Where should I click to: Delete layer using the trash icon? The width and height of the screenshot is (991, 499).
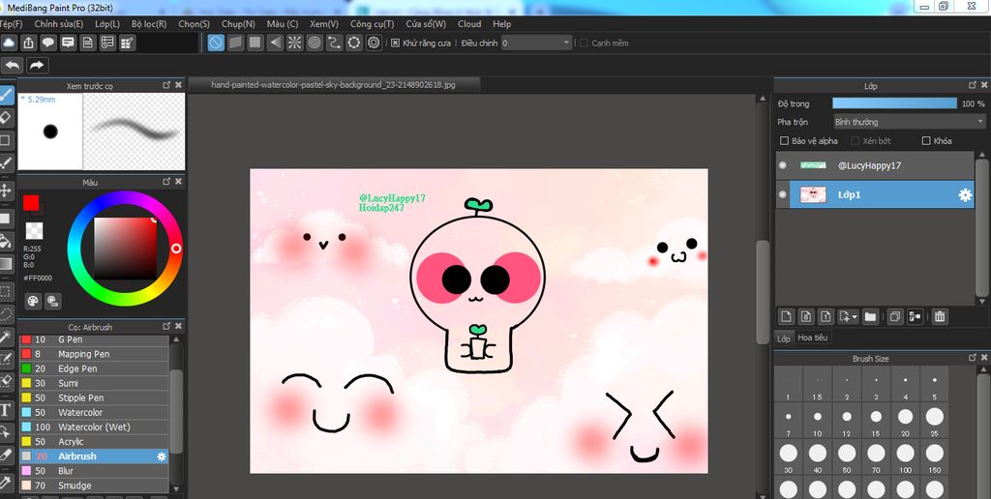coord(940,316)
